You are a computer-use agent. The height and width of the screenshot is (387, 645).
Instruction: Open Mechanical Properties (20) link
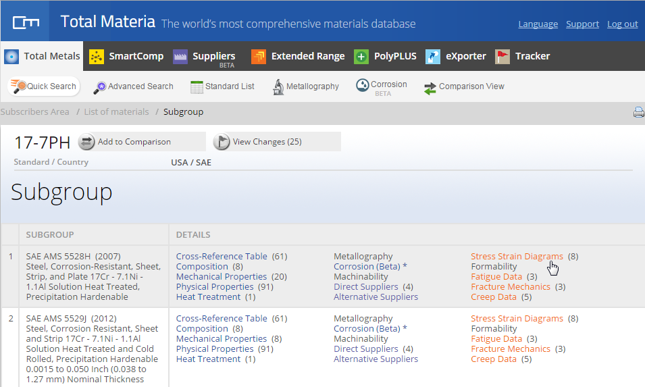(222, 277)
